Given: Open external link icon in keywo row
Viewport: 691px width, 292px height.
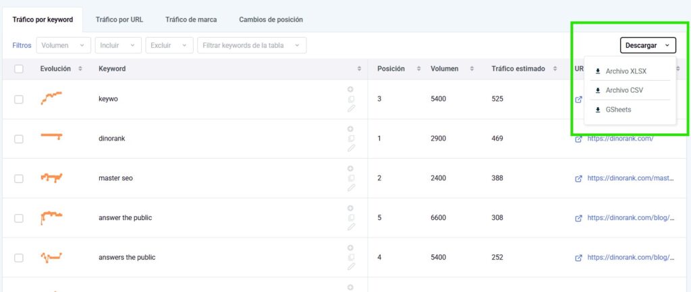Looking at the screenshot, I should [578, 99].
